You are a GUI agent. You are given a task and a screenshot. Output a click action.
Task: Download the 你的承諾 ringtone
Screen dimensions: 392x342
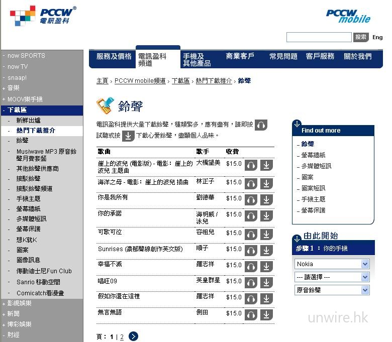coord(266,216)
